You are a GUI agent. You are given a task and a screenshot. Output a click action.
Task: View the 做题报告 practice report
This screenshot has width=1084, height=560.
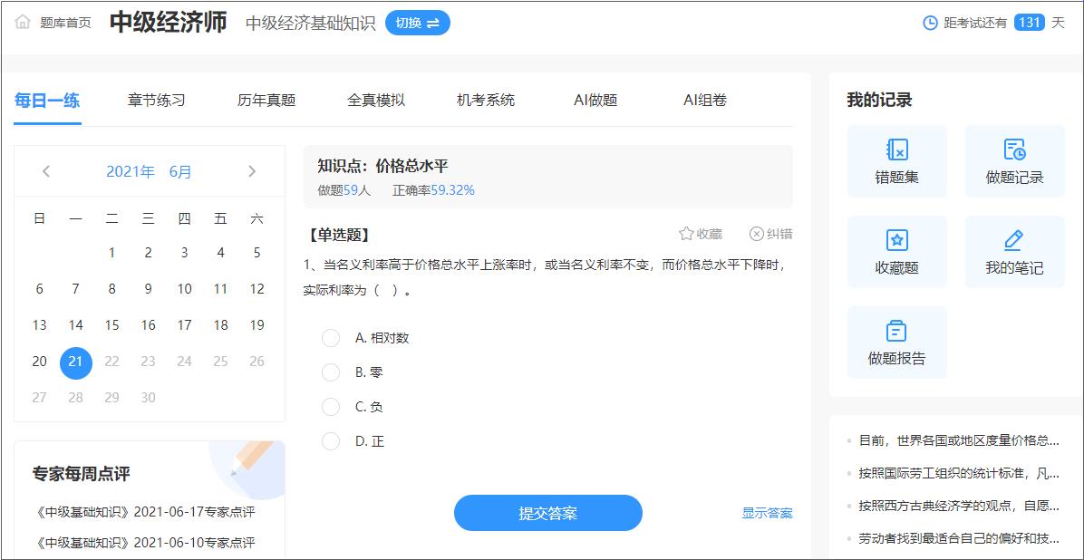point(896,342)
